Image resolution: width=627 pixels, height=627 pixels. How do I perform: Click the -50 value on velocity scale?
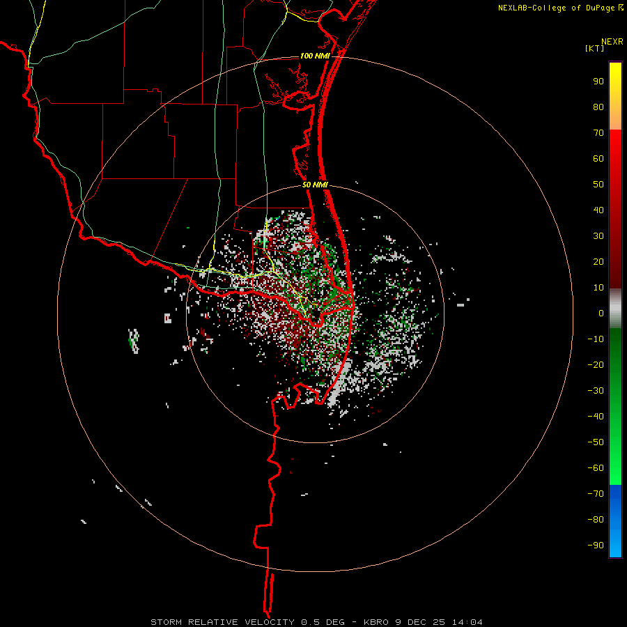coord(596,442)
